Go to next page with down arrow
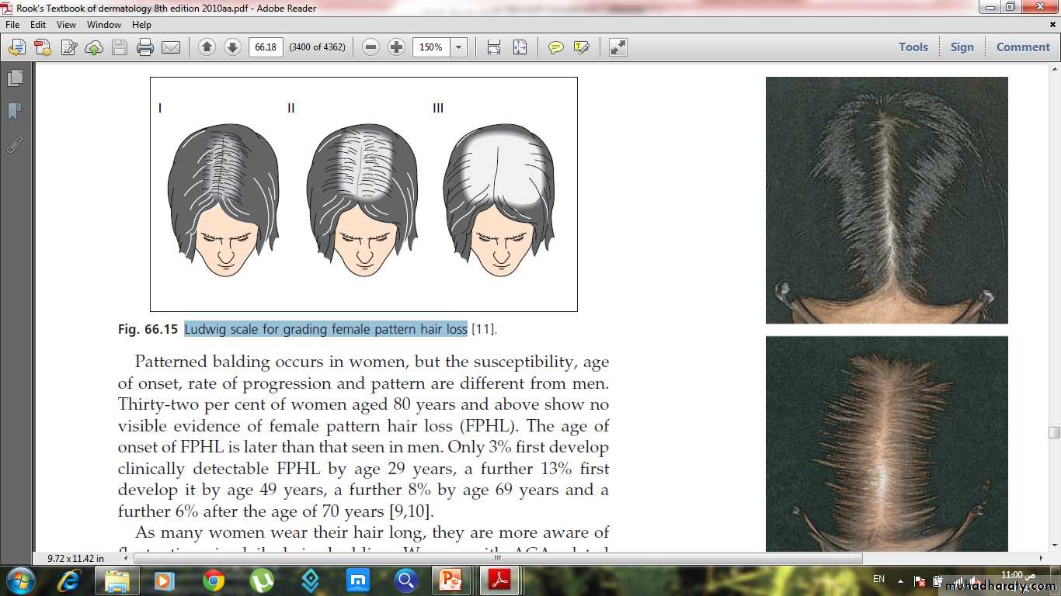This screenshot has width=1061, height=596. click(232, 47)
